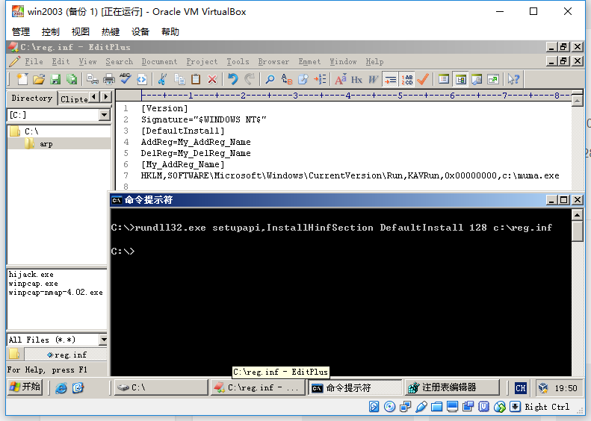Select hijack.exe in the file list
The image size is (591, 421).
click(x=31, y=275)
